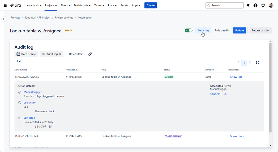
Task: Open the settings gear icon
Action: coord(263,6)
